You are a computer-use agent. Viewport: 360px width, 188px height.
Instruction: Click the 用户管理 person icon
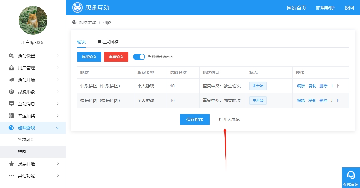11,68
